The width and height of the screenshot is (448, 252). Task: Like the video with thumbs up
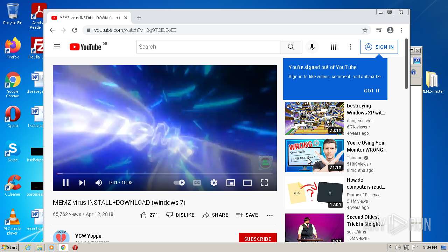149,215
